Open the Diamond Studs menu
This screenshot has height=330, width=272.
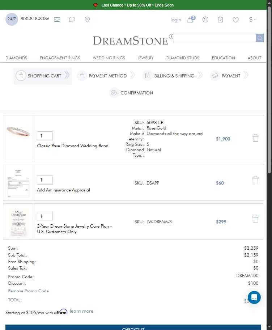[183, 58]
